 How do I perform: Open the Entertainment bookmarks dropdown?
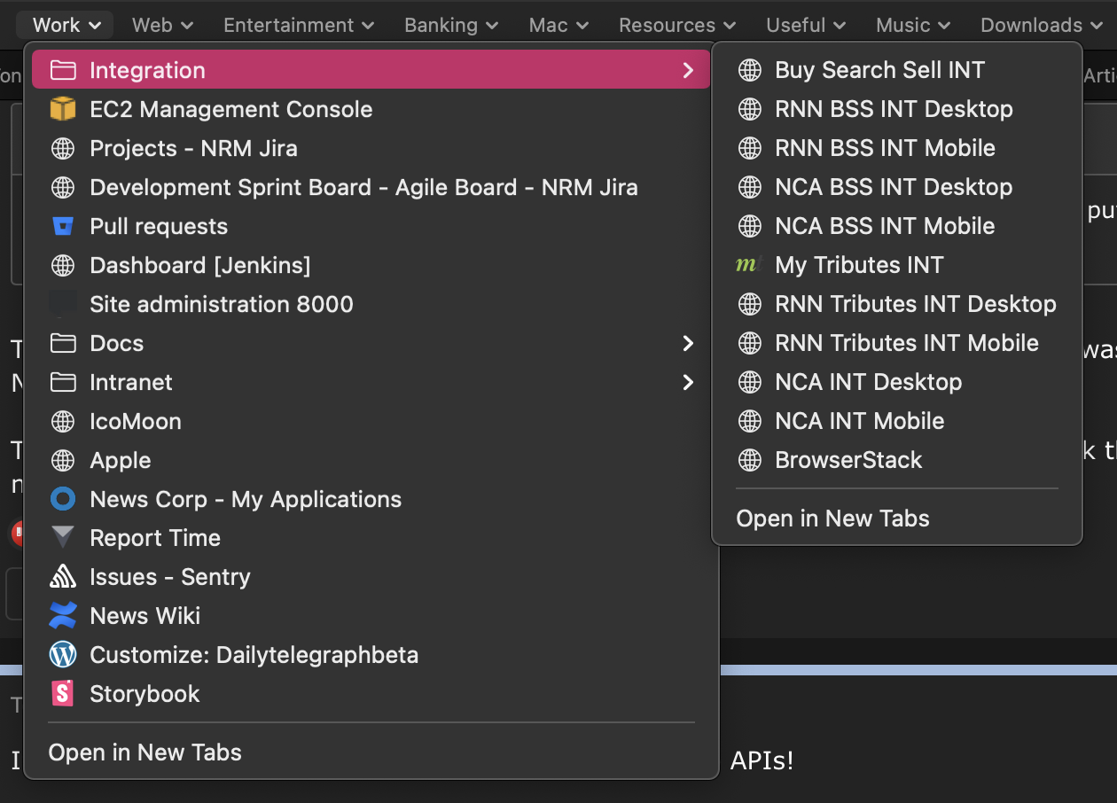pyautogui.click(x=299, y=25)
